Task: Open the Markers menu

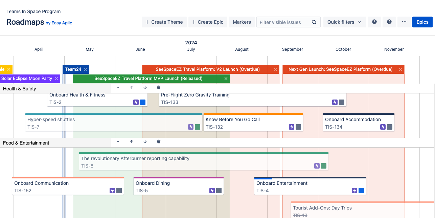Action: point(242,22)
